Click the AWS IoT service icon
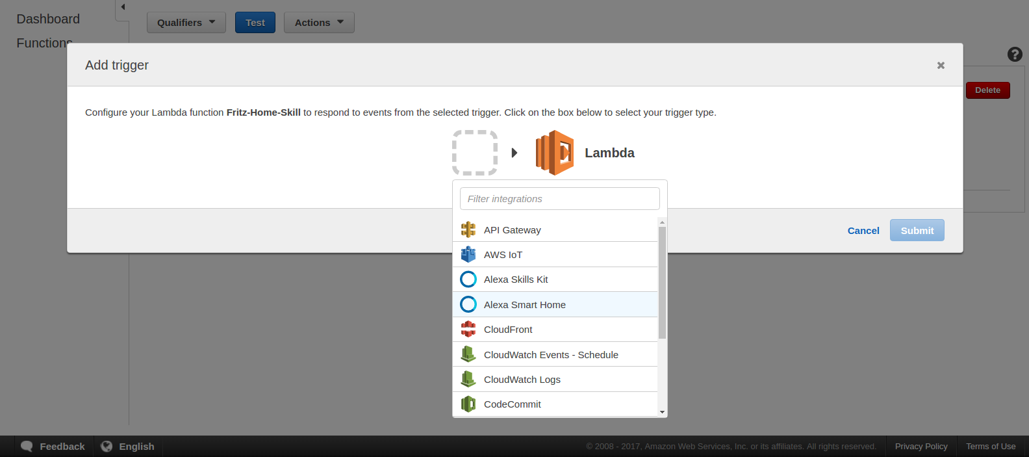 [x=468, y=254]
